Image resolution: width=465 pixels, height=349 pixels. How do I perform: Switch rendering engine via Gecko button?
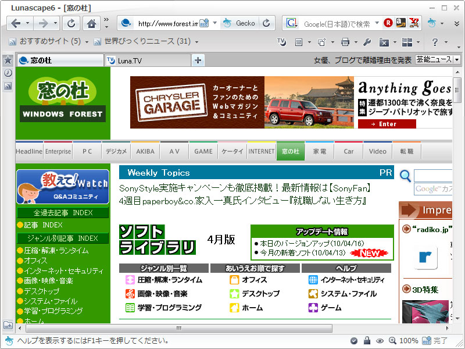[x=239, y=23]
